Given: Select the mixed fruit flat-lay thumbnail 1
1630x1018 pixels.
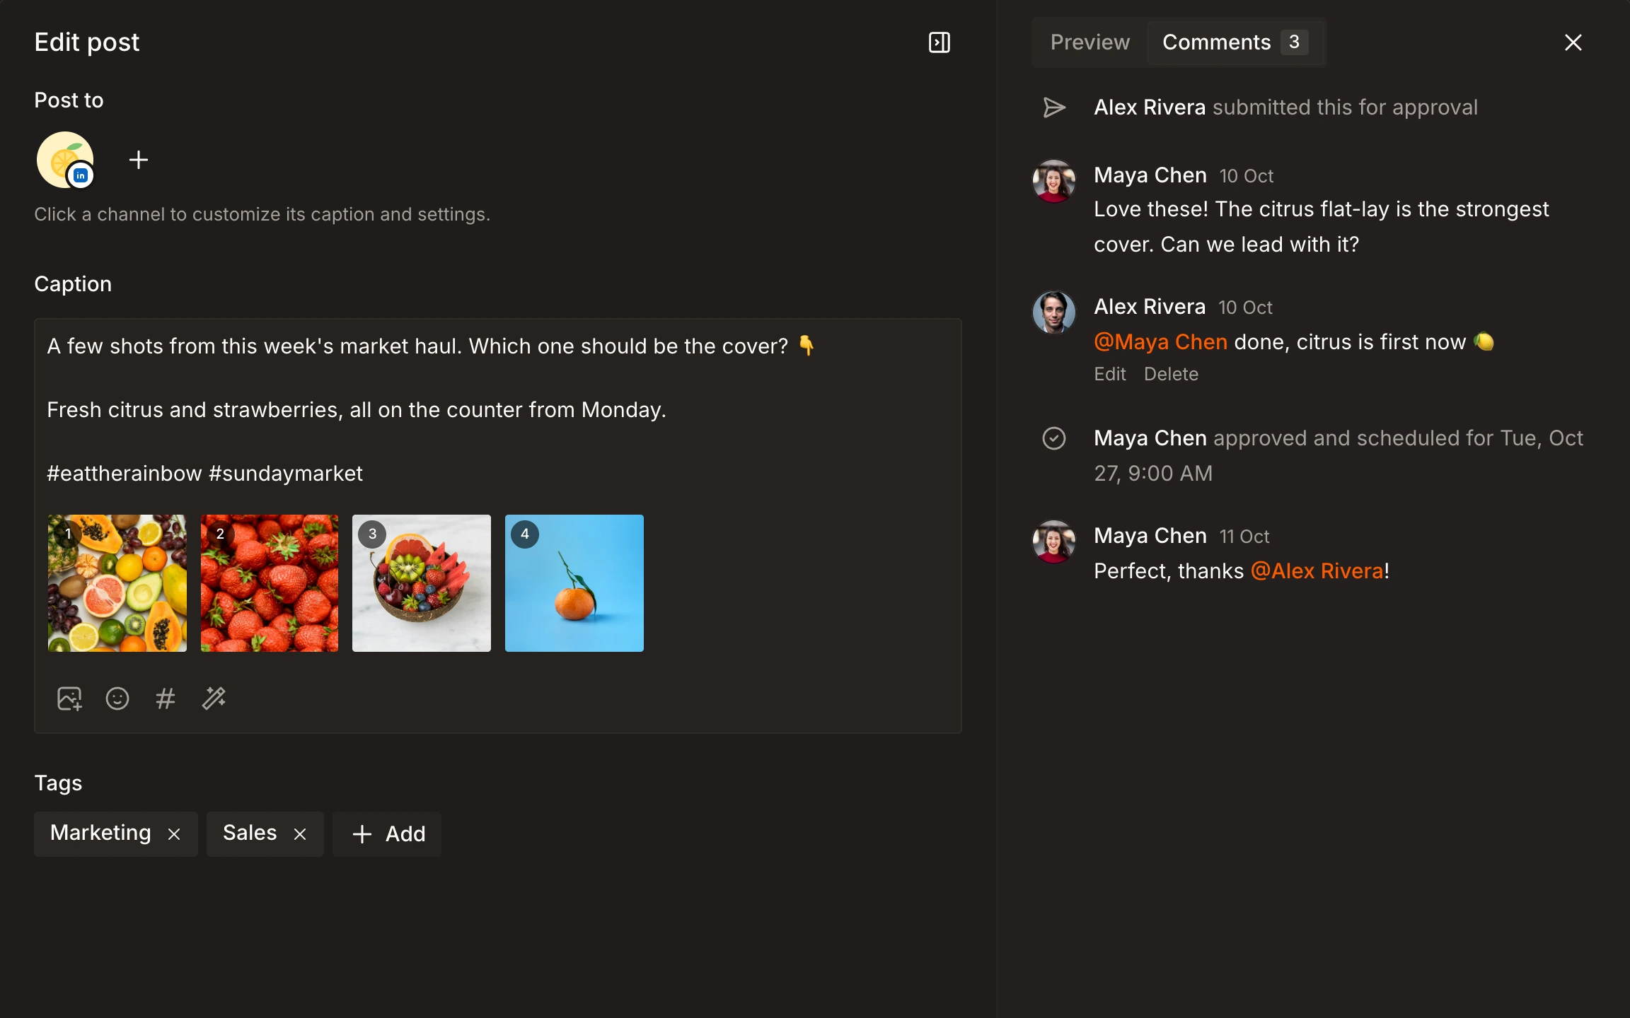Looking at the screenshot, I should click(x=117, y=583).
